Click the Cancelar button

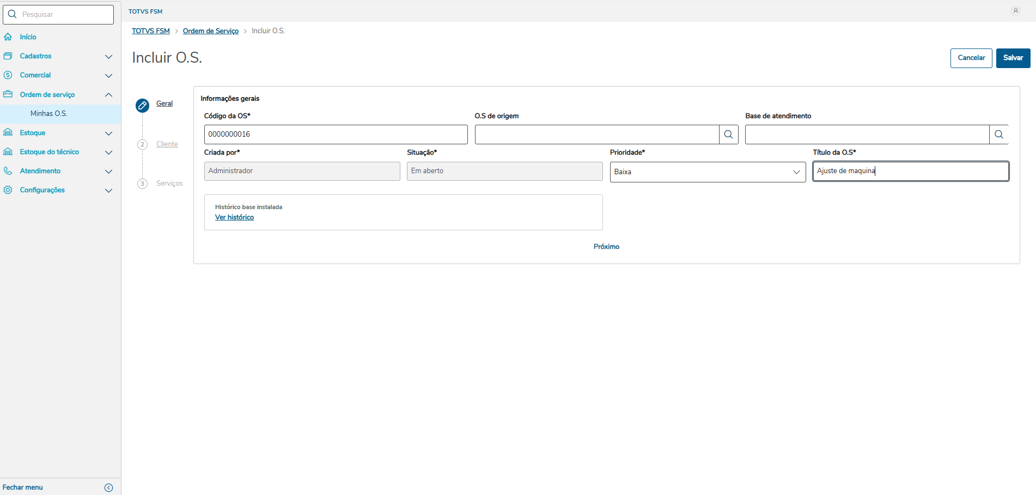[971, 58]
